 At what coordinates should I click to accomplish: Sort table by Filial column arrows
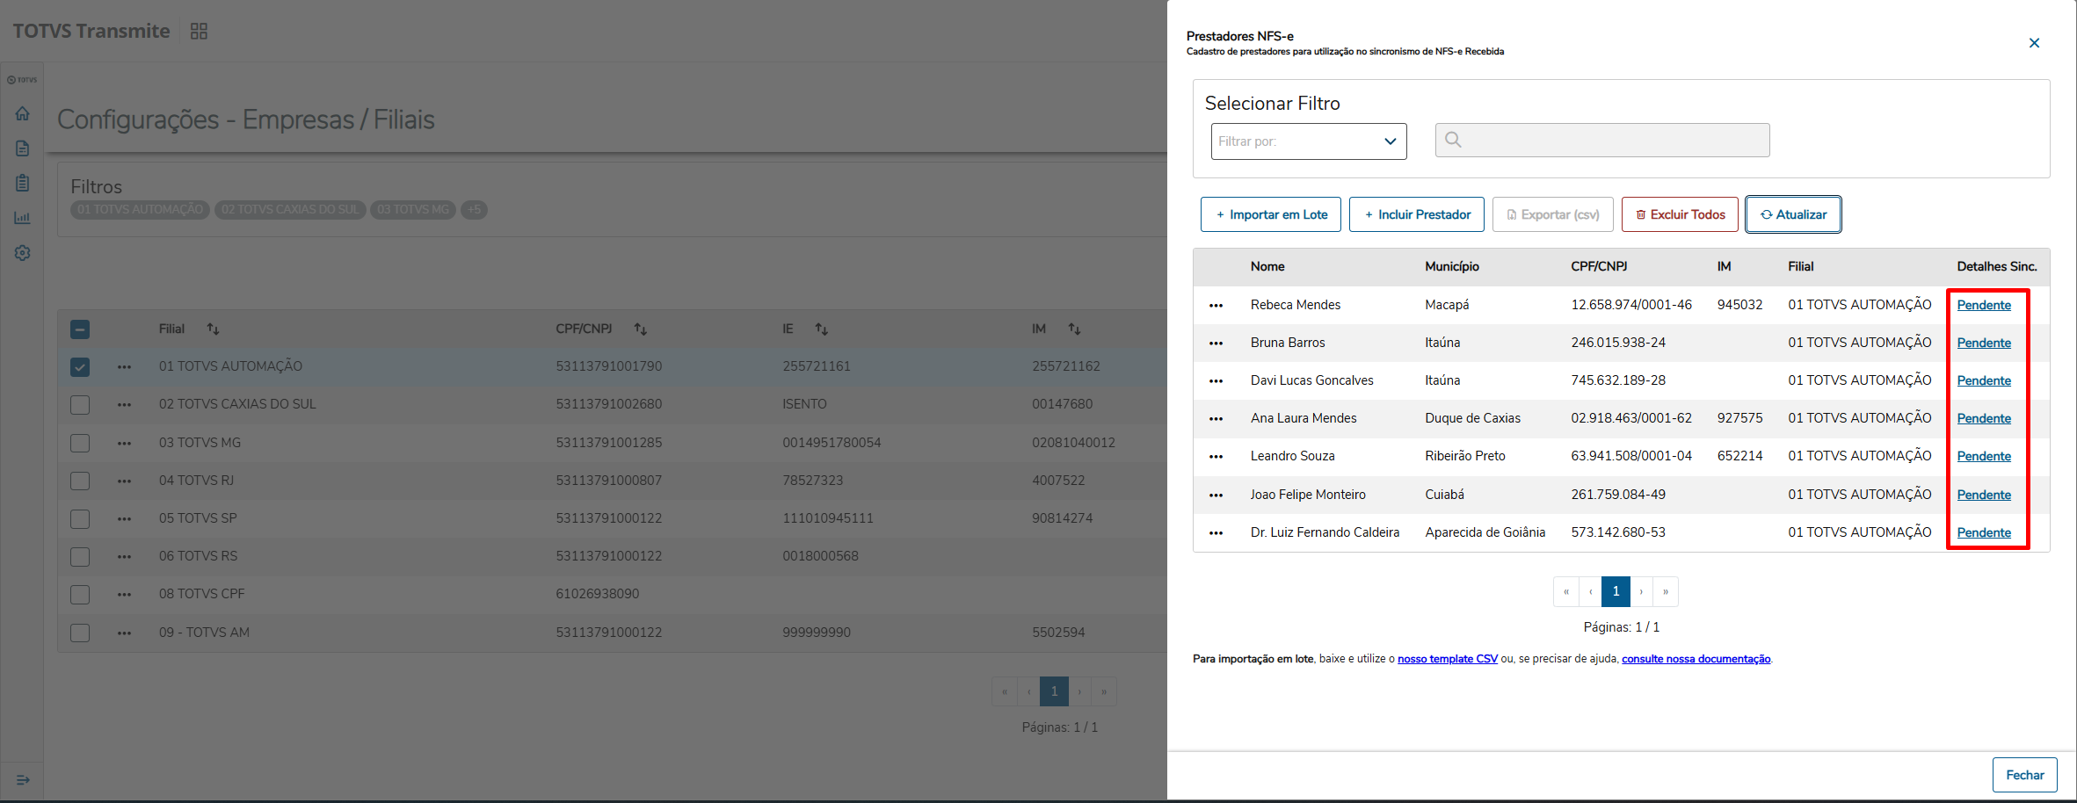pyautogui.click(x=213, y=329)
